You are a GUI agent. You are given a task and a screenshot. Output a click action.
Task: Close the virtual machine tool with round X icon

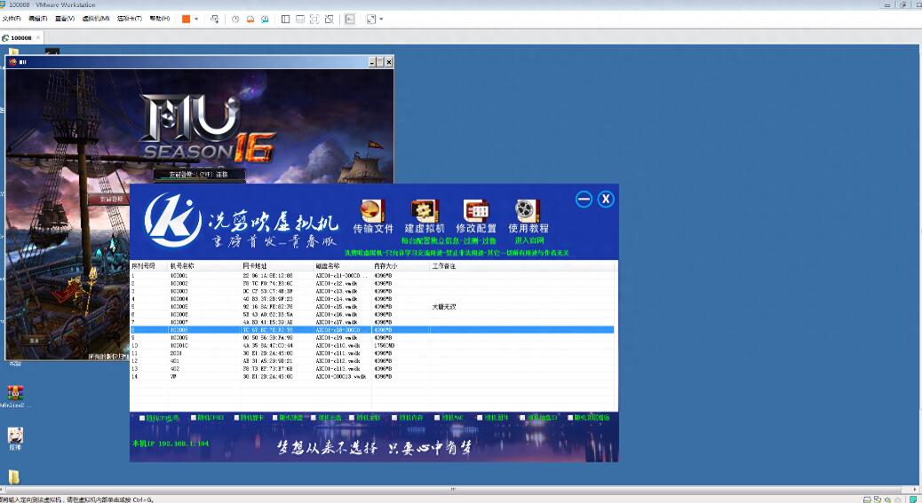click(x=606, y=199)
